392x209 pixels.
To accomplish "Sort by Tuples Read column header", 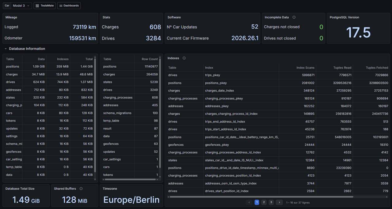I will click(342, 68).
